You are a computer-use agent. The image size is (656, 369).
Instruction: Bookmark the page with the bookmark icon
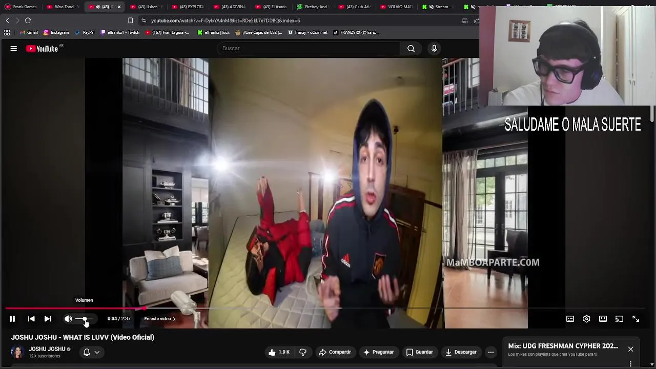[x=130, y=20]
